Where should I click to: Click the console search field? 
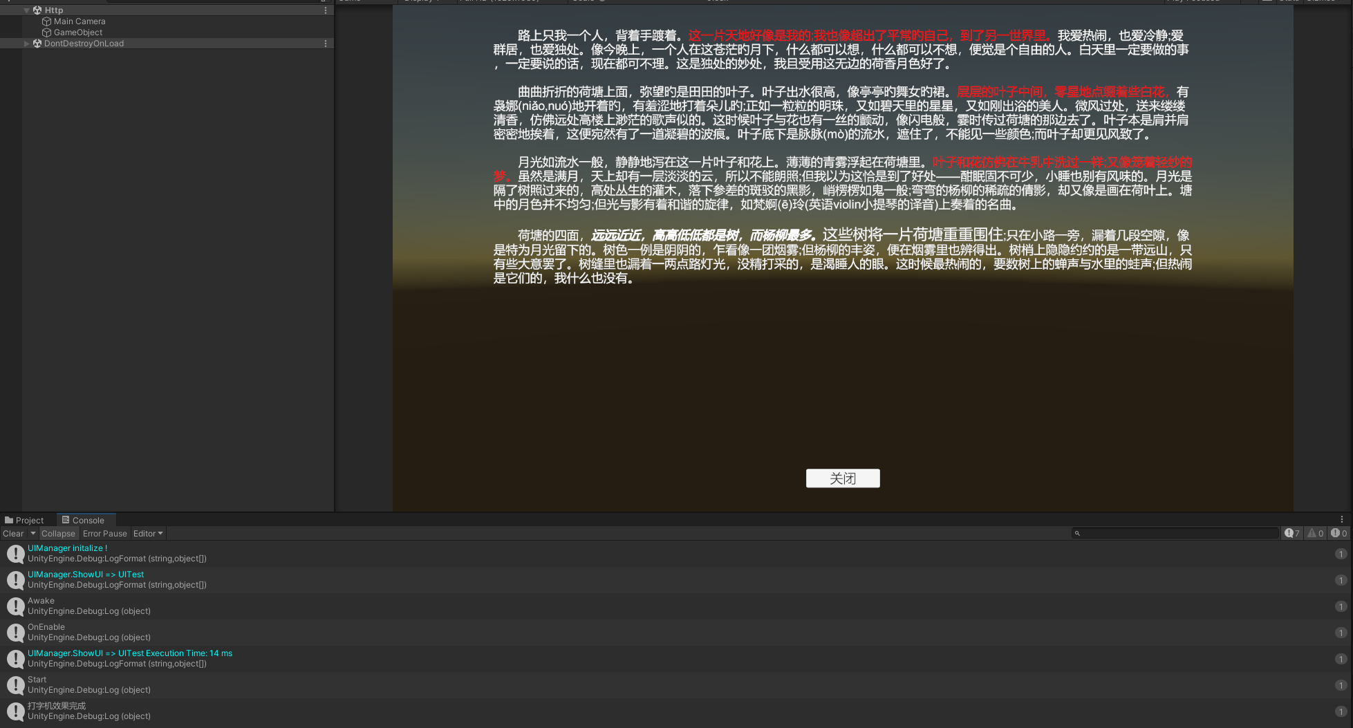pos(1175,534)
